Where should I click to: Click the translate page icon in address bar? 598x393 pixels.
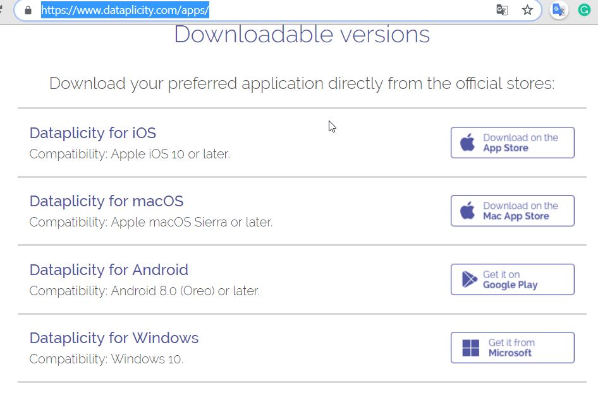pyautogui.click(x=502, y=10)
